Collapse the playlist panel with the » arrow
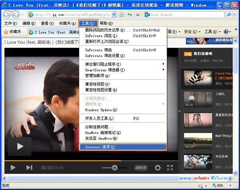The image size is (240, 190). click(x=180, y=111)
